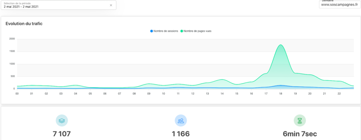Click the y-axis label 500
This screenshot has height=140, width=361.
click(13, 77)
